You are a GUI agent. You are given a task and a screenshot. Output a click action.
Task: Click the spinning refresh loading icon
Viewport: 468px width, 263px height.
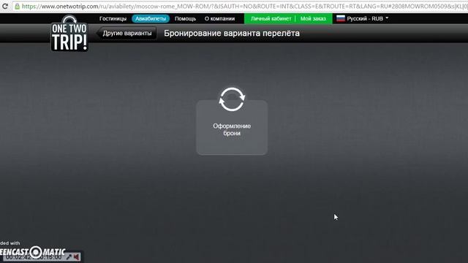click(232, 99)
